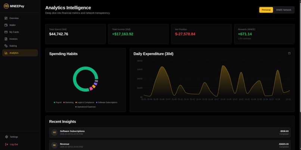301x150 pixels.
Task: Click the calendar icon in Daily Expenditure
Action: click(x=289, y=53)
